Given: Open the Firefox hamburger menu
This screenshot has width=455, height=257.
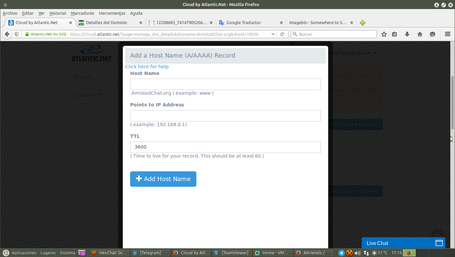Looking at the screenshot, I should coord(448,34).
